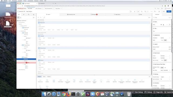173x97 pixels.
Task: Click the Run page blue button
Action: (169, 11)
